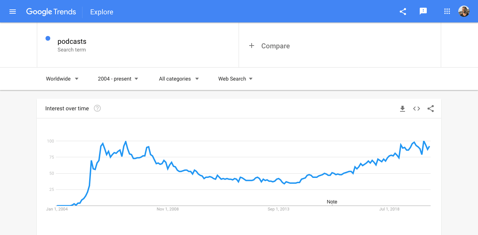
Task: Download the Interest over time data
Action: coord(403,109)
